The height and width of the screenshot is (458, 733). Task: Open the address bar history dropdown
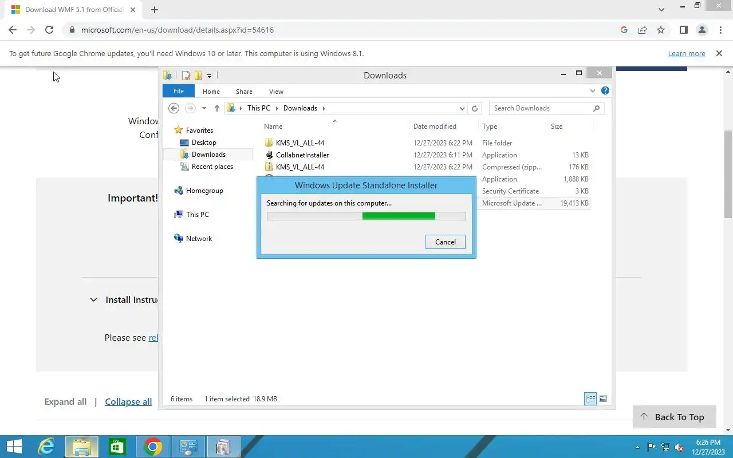click(462, 108)
